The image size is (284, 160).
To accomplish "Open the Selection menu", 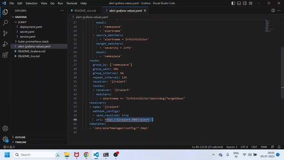I will 32,3.
